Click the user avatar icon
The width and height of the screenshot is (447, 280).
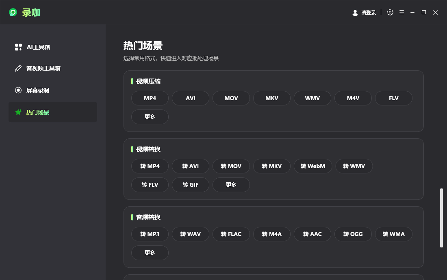[355, 13]
